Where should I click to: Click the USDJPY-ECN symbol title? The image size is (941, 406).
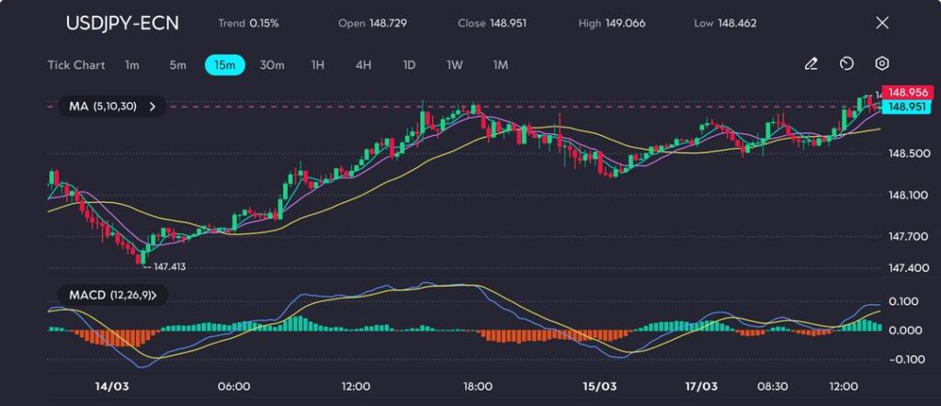pyautogui.click(x=122, y=23)
